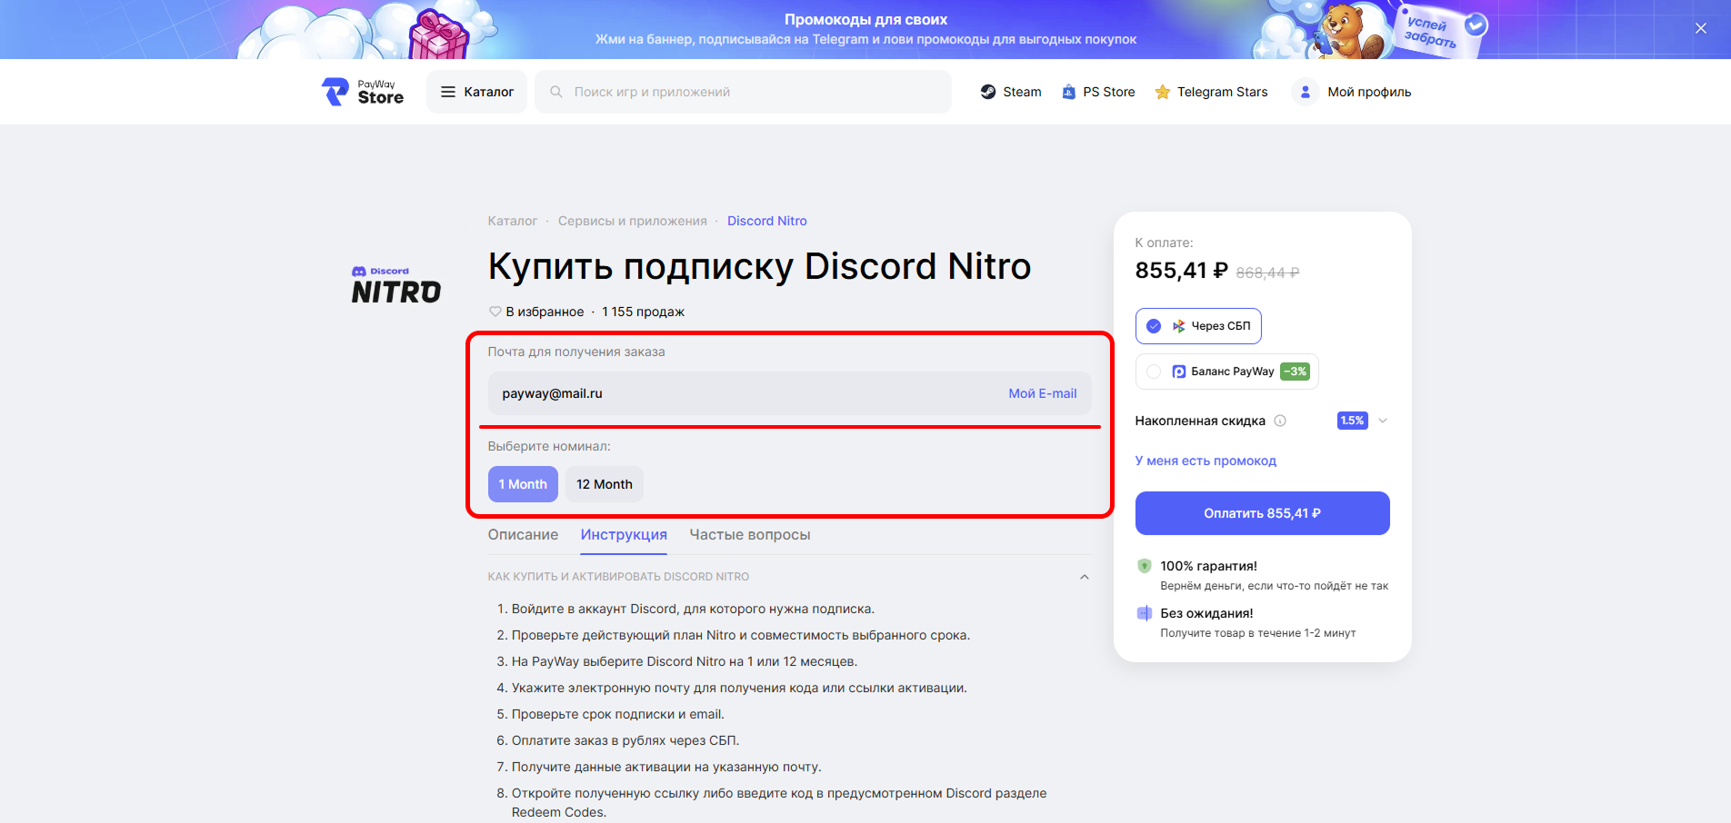Click the profile avatar icon
Screen dimensions: 1731x823
tap(1305, 92)
